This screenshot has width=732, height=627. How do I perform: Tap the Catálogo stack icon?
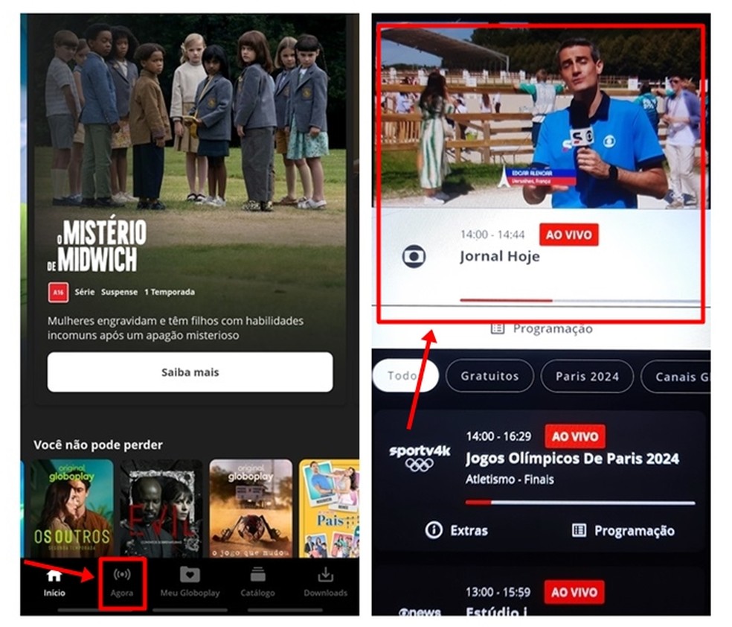click(x=257, y=575)
